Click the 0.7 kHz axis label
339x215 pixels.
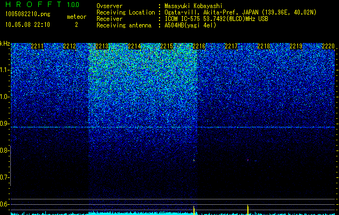pyautogui.click(x=4, y=177)
